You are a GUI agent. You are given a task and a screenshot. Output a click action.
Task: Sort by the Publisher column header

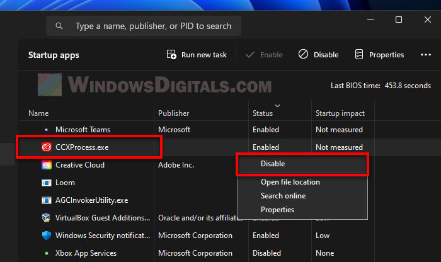click(173, 113)
